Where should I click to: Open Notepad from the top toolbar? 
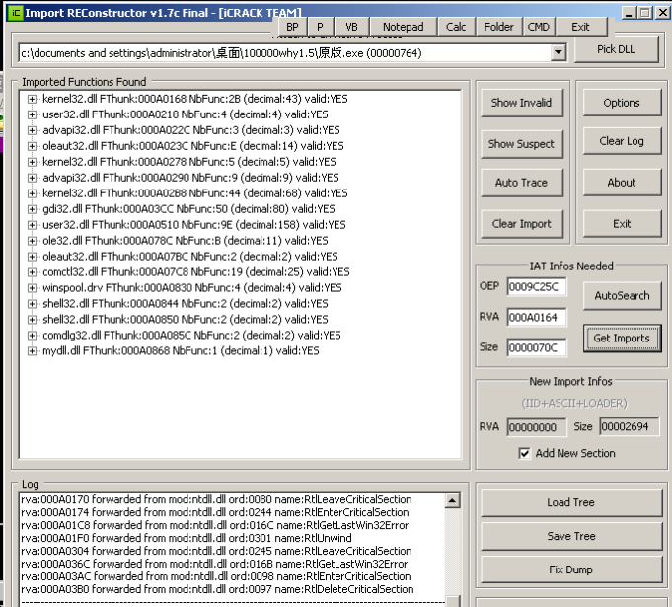tap(403, 27)
